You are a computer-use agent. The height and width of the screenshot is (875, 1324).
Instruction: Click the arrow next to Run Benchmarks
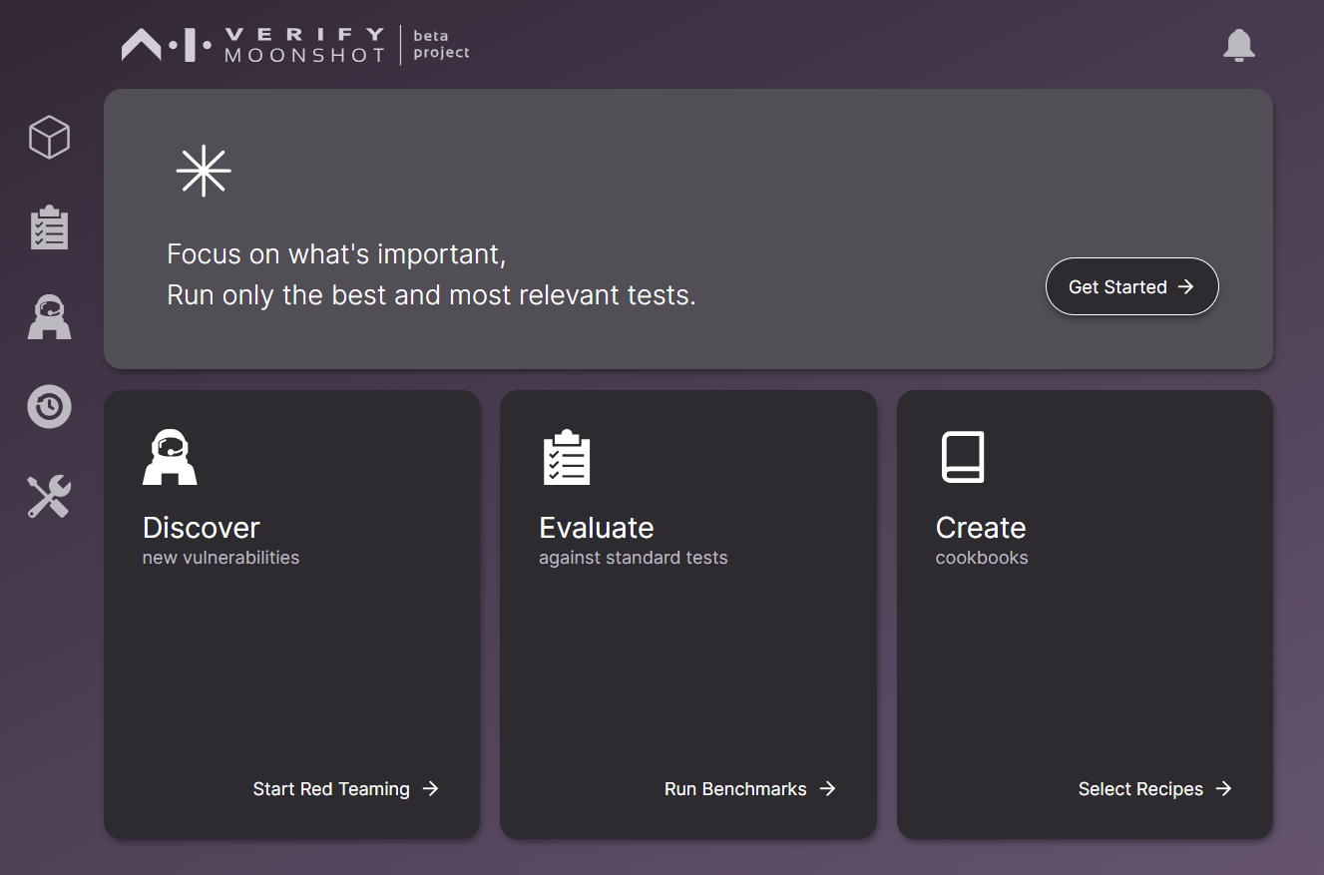tap(829, 788)
